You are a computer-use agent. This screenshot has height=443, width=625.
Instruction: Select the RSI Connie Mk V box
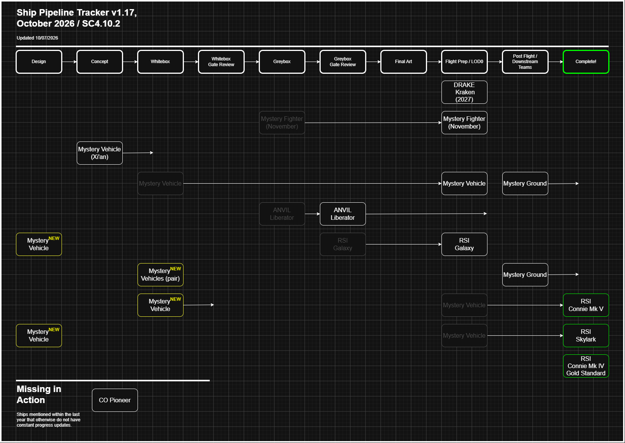click(x=586, y=305)
